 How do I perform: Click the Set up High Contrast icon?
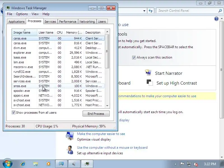coord(150,83)
